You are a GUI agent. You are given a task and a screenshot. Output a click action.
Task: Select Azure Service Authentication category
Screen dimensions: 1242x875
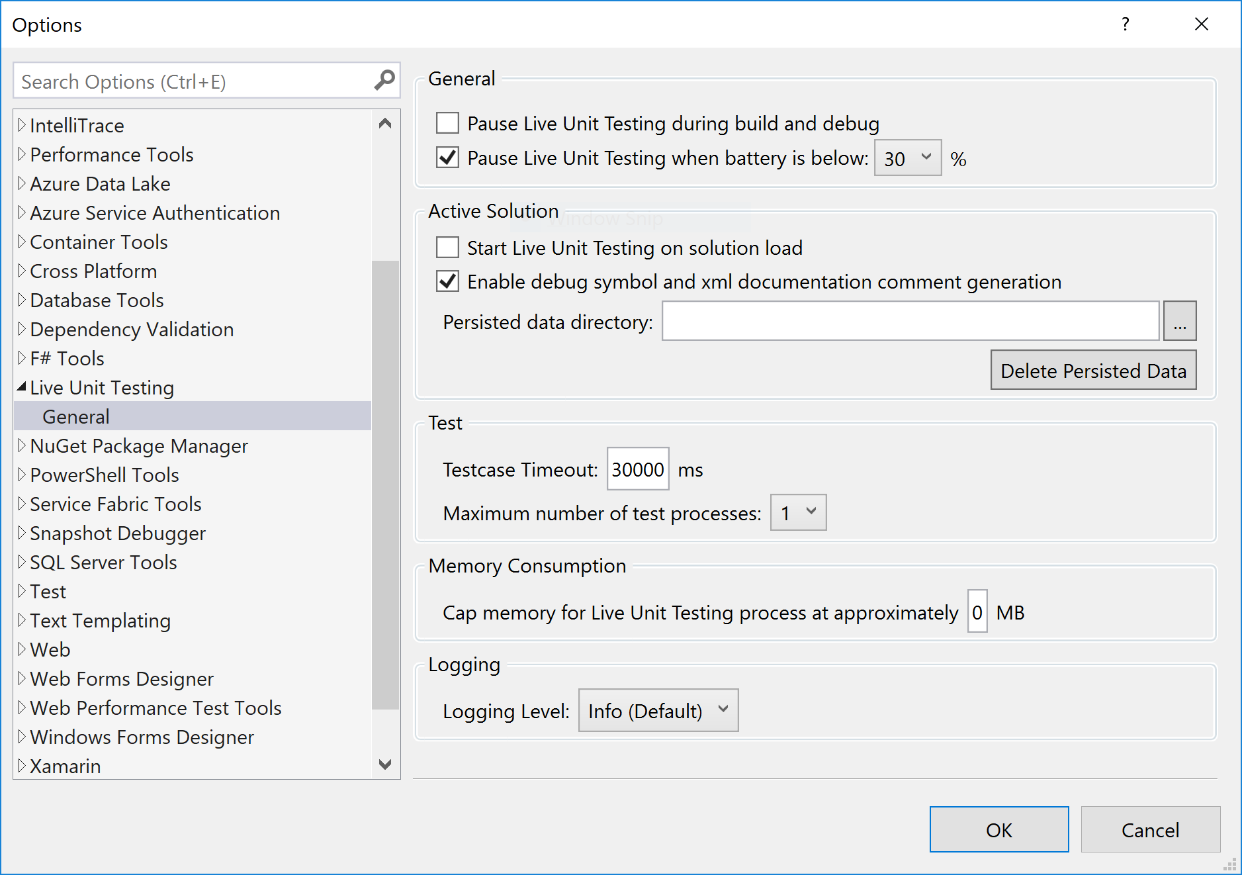pos(155,212)
